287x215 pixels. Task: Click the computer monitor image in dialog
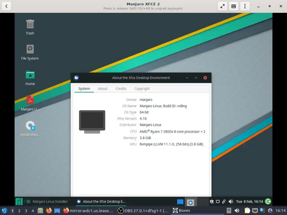pyautogui.click(x=92, y=122)
